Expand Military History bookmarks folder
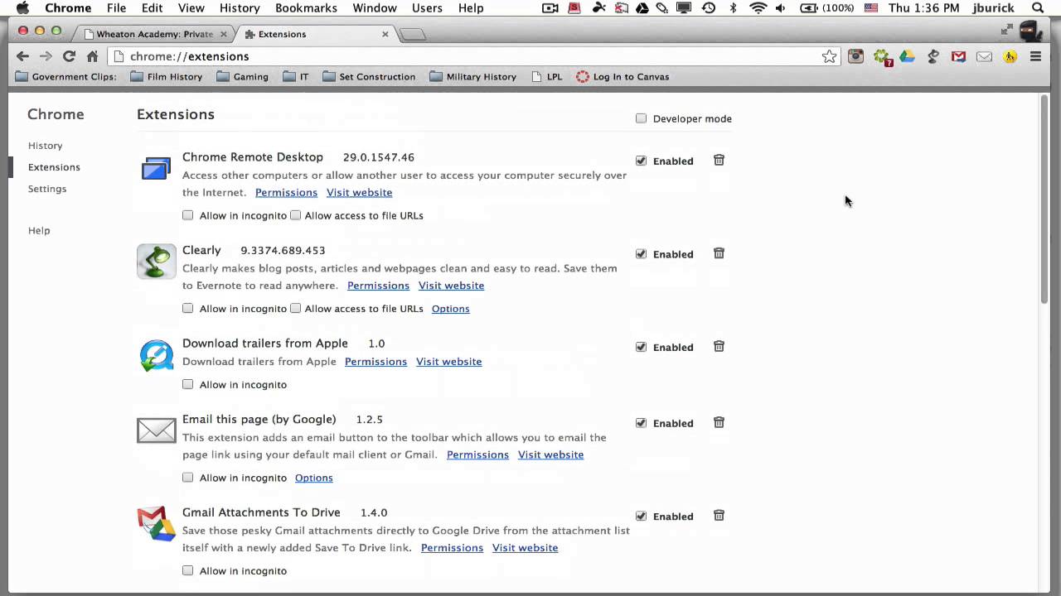This screenshot has width=1061, height=596. tap(472, 77)
